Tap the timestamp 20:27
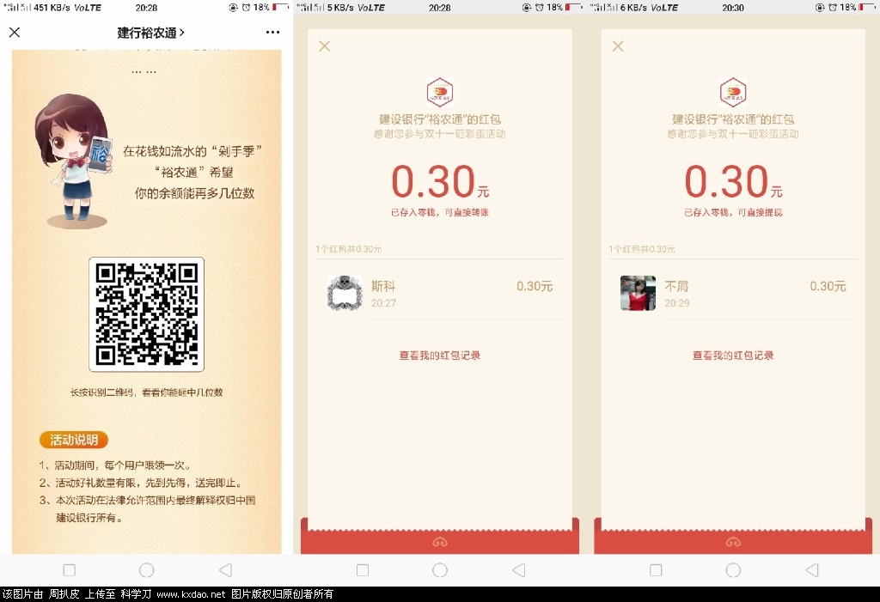 pyautogui.click(x=383, y=303)
